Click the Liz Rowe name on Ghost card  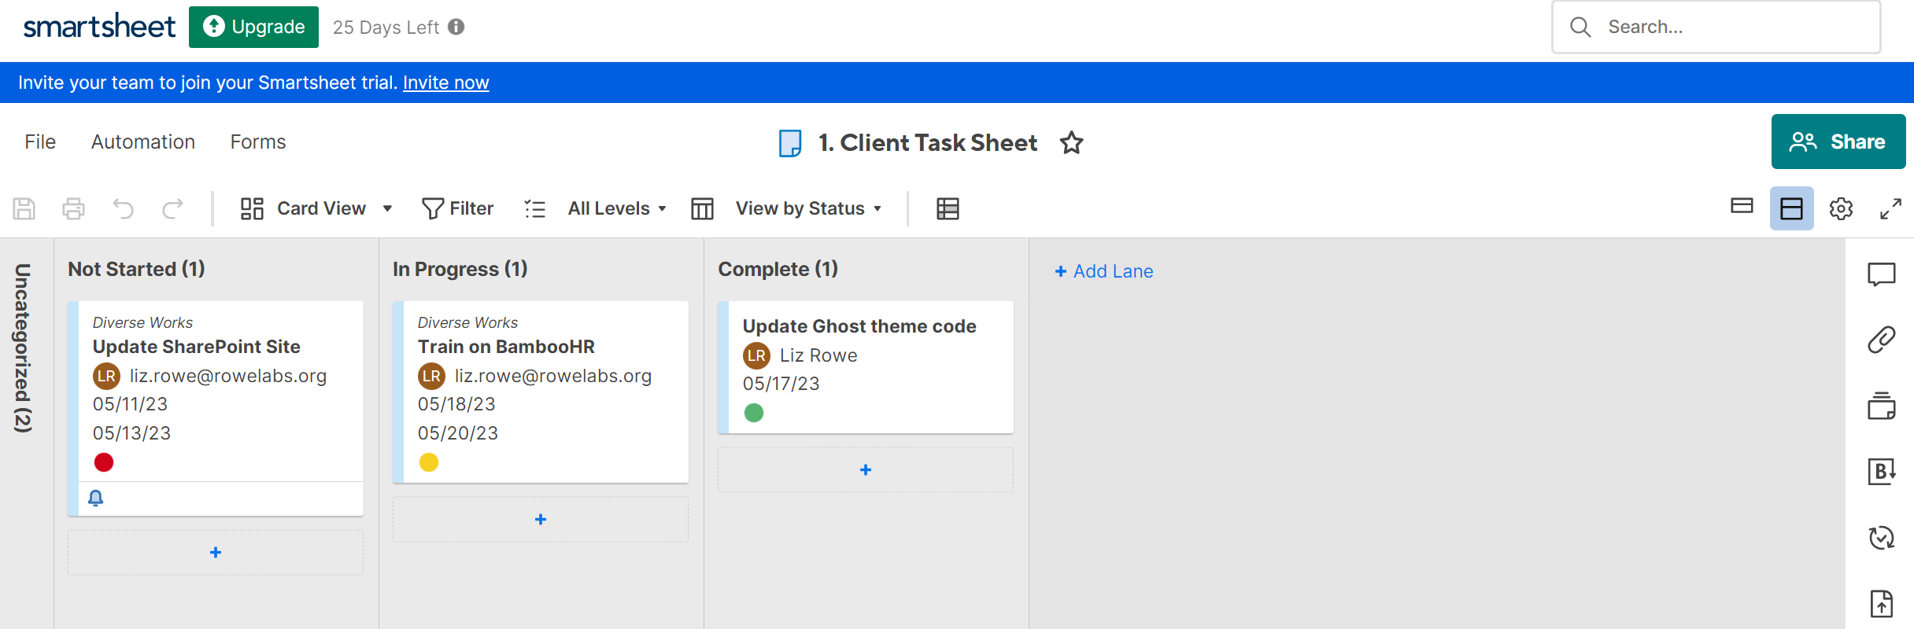tap(818, 355)
